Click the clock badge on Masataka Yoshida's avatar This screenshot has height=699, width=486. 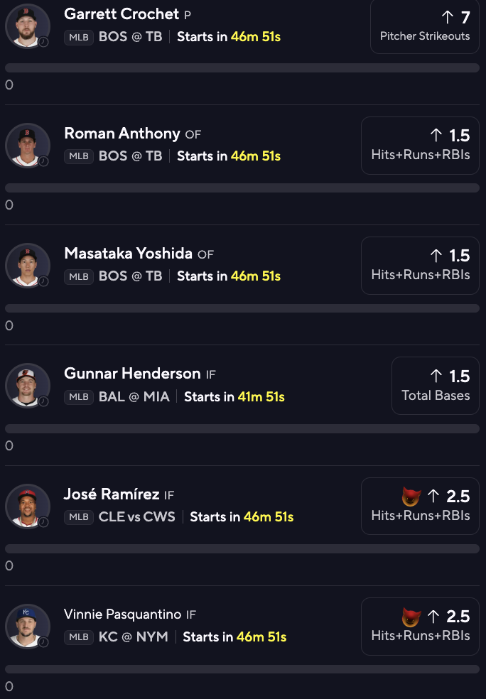[x=43, y=281]
